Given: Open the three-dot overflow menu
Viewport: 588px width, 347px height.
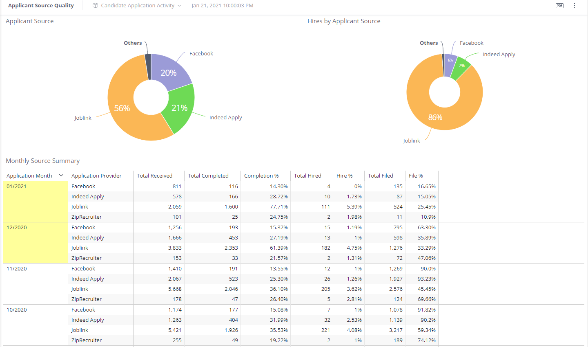Looking at the screenshot, I should 575,6.
